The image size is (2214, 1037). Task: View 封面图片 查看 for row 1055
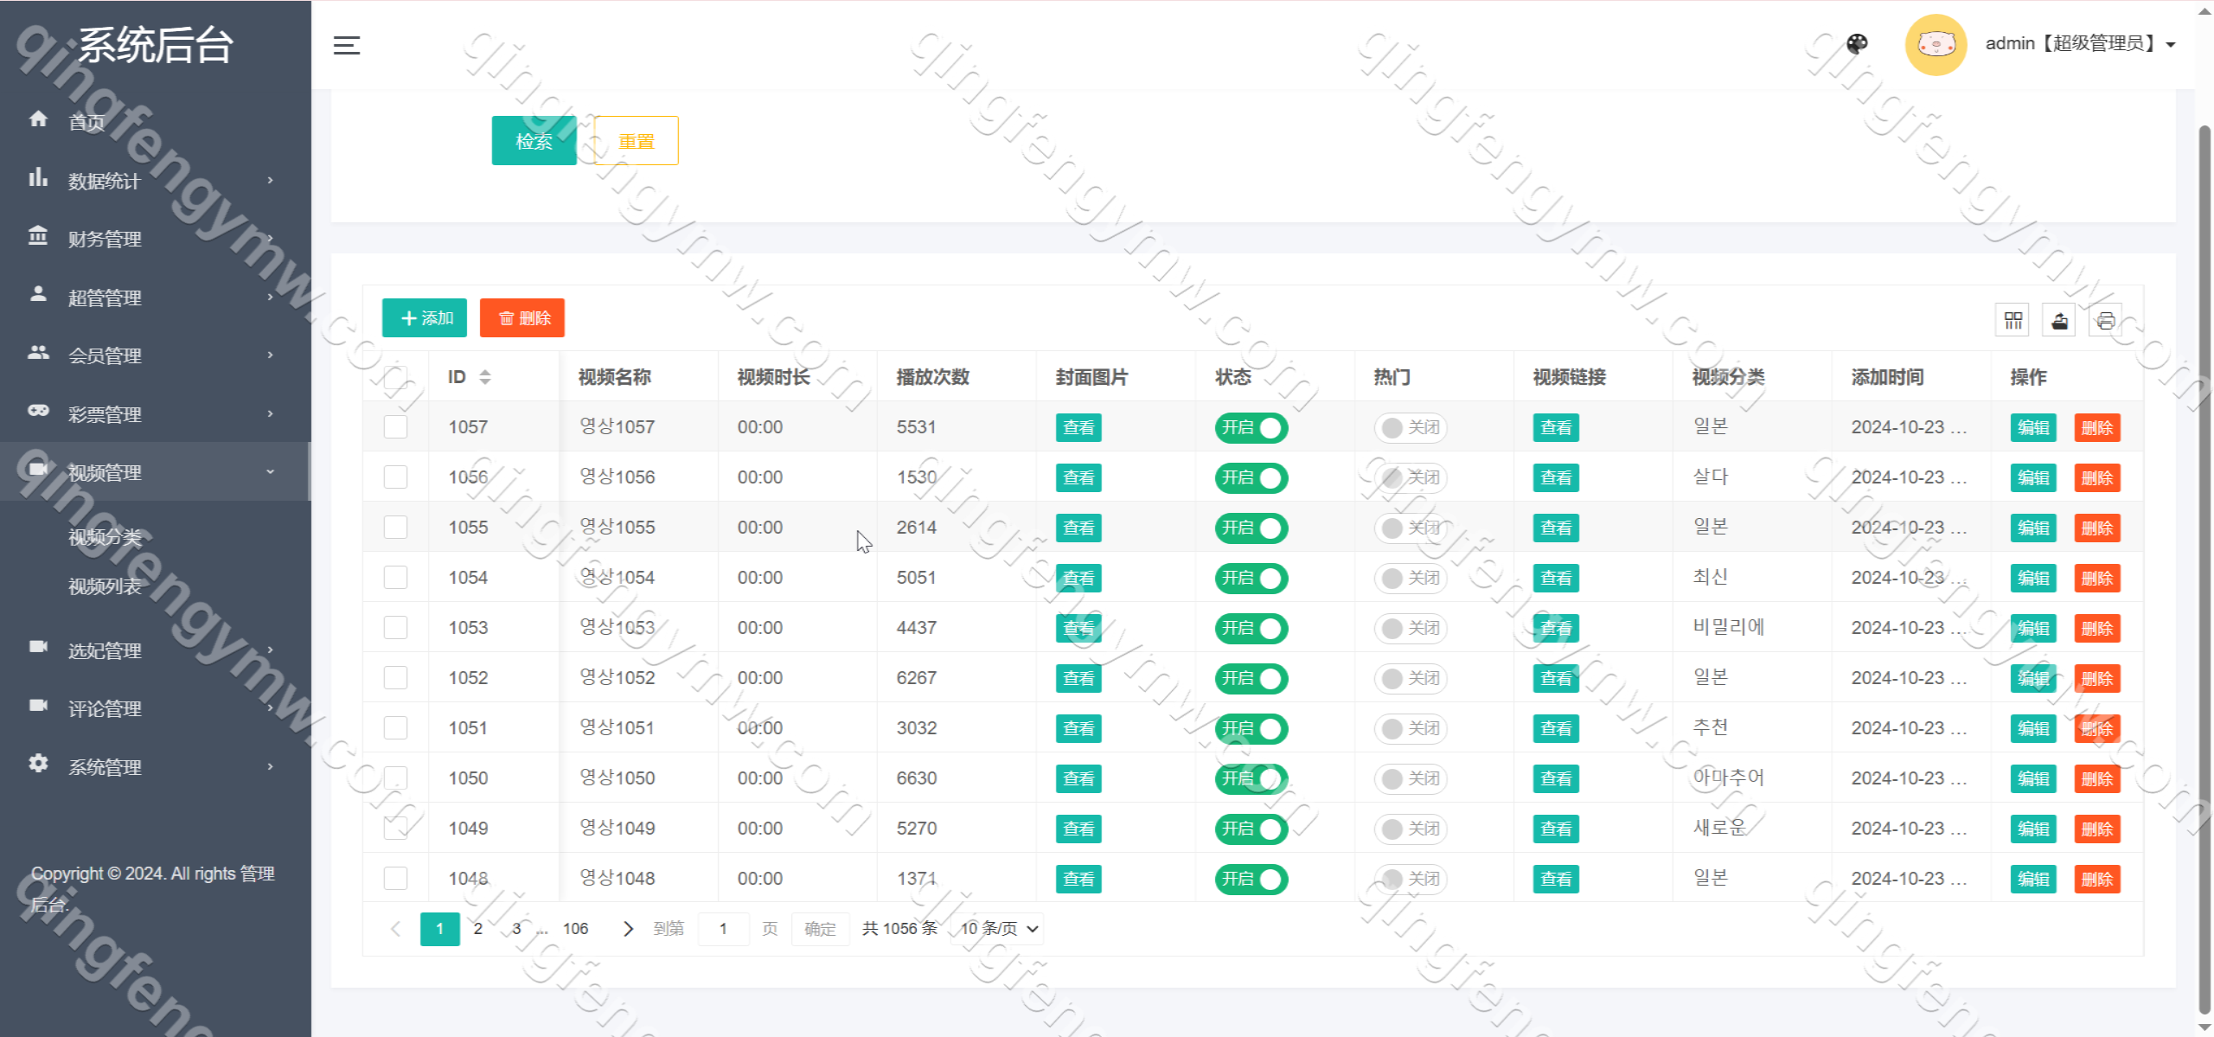1078,528
